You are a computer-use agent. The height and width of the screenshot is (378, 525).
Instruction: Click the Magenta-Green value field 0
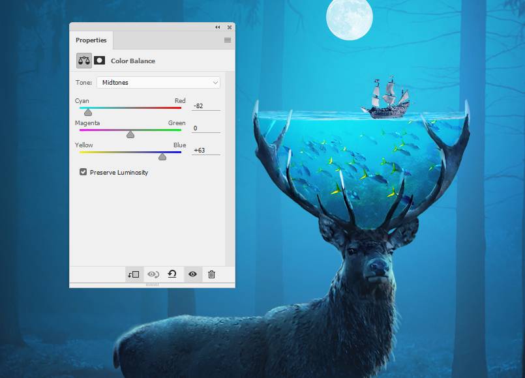(206, 128)
